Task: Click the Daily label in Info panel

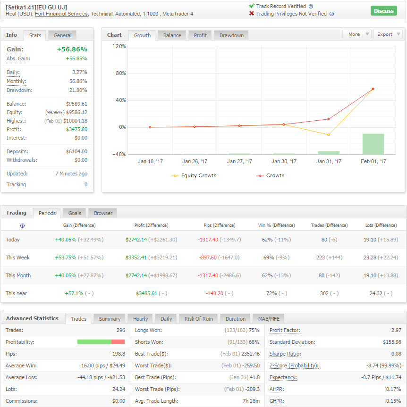Action: (13, 72)
